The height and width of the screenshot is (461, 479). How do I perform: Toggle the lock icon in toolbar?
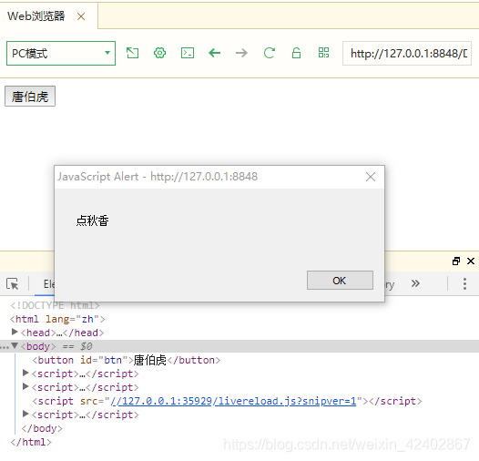tap(296, 53)
